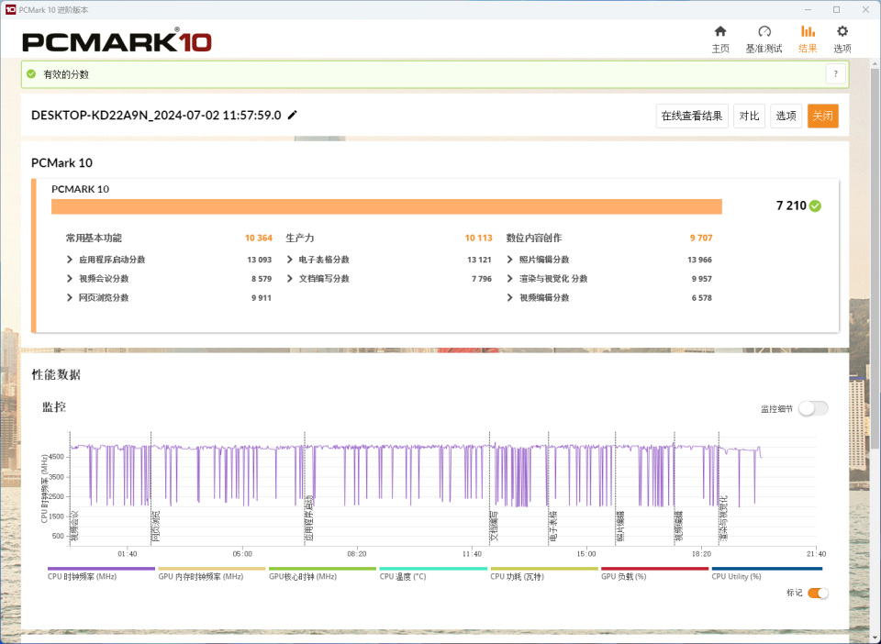The image size is (881, 644).
Task: Select GPU 内存时钟频率 (MHz) legend swatch
Action: tap(212, 569)
